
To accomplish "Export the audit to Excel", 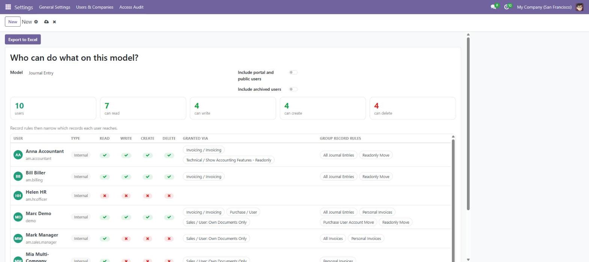I will [x=23, y=39].
